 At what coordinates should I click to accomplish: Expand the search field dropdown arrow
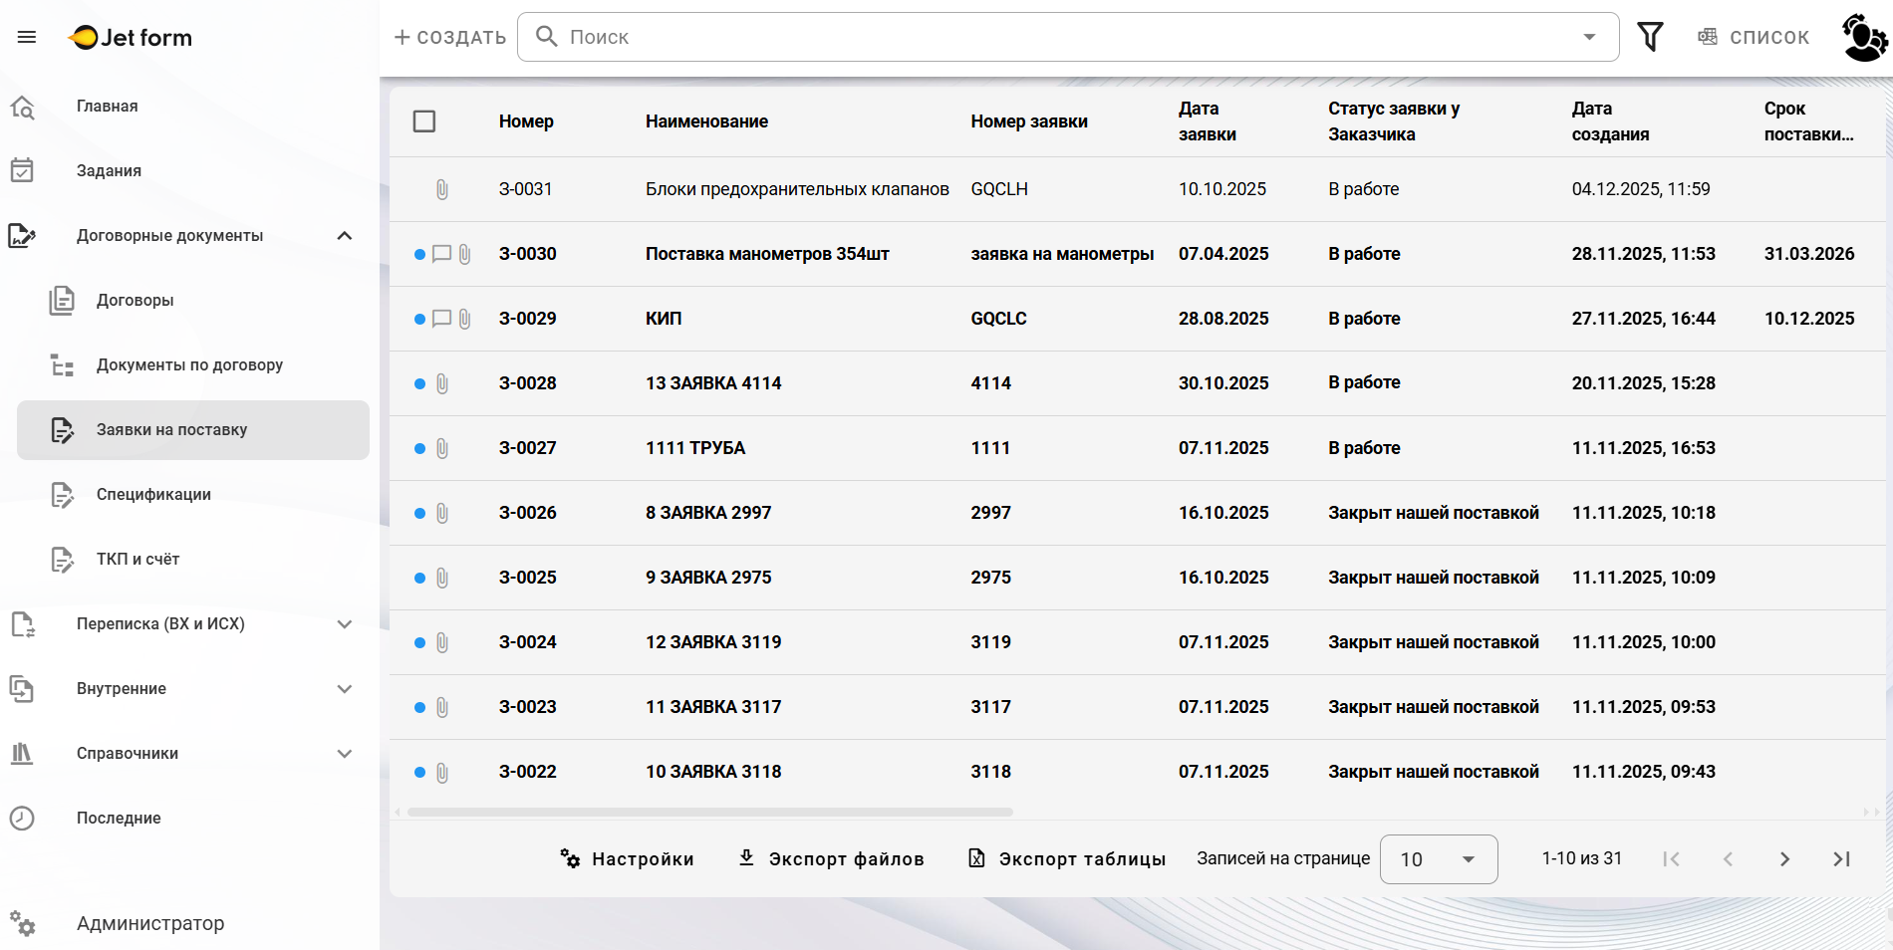pyautogui.click(x=1589, y=37)
